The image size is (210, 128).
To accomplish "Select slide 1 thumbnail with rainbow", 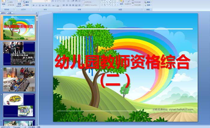I will 19,28.
